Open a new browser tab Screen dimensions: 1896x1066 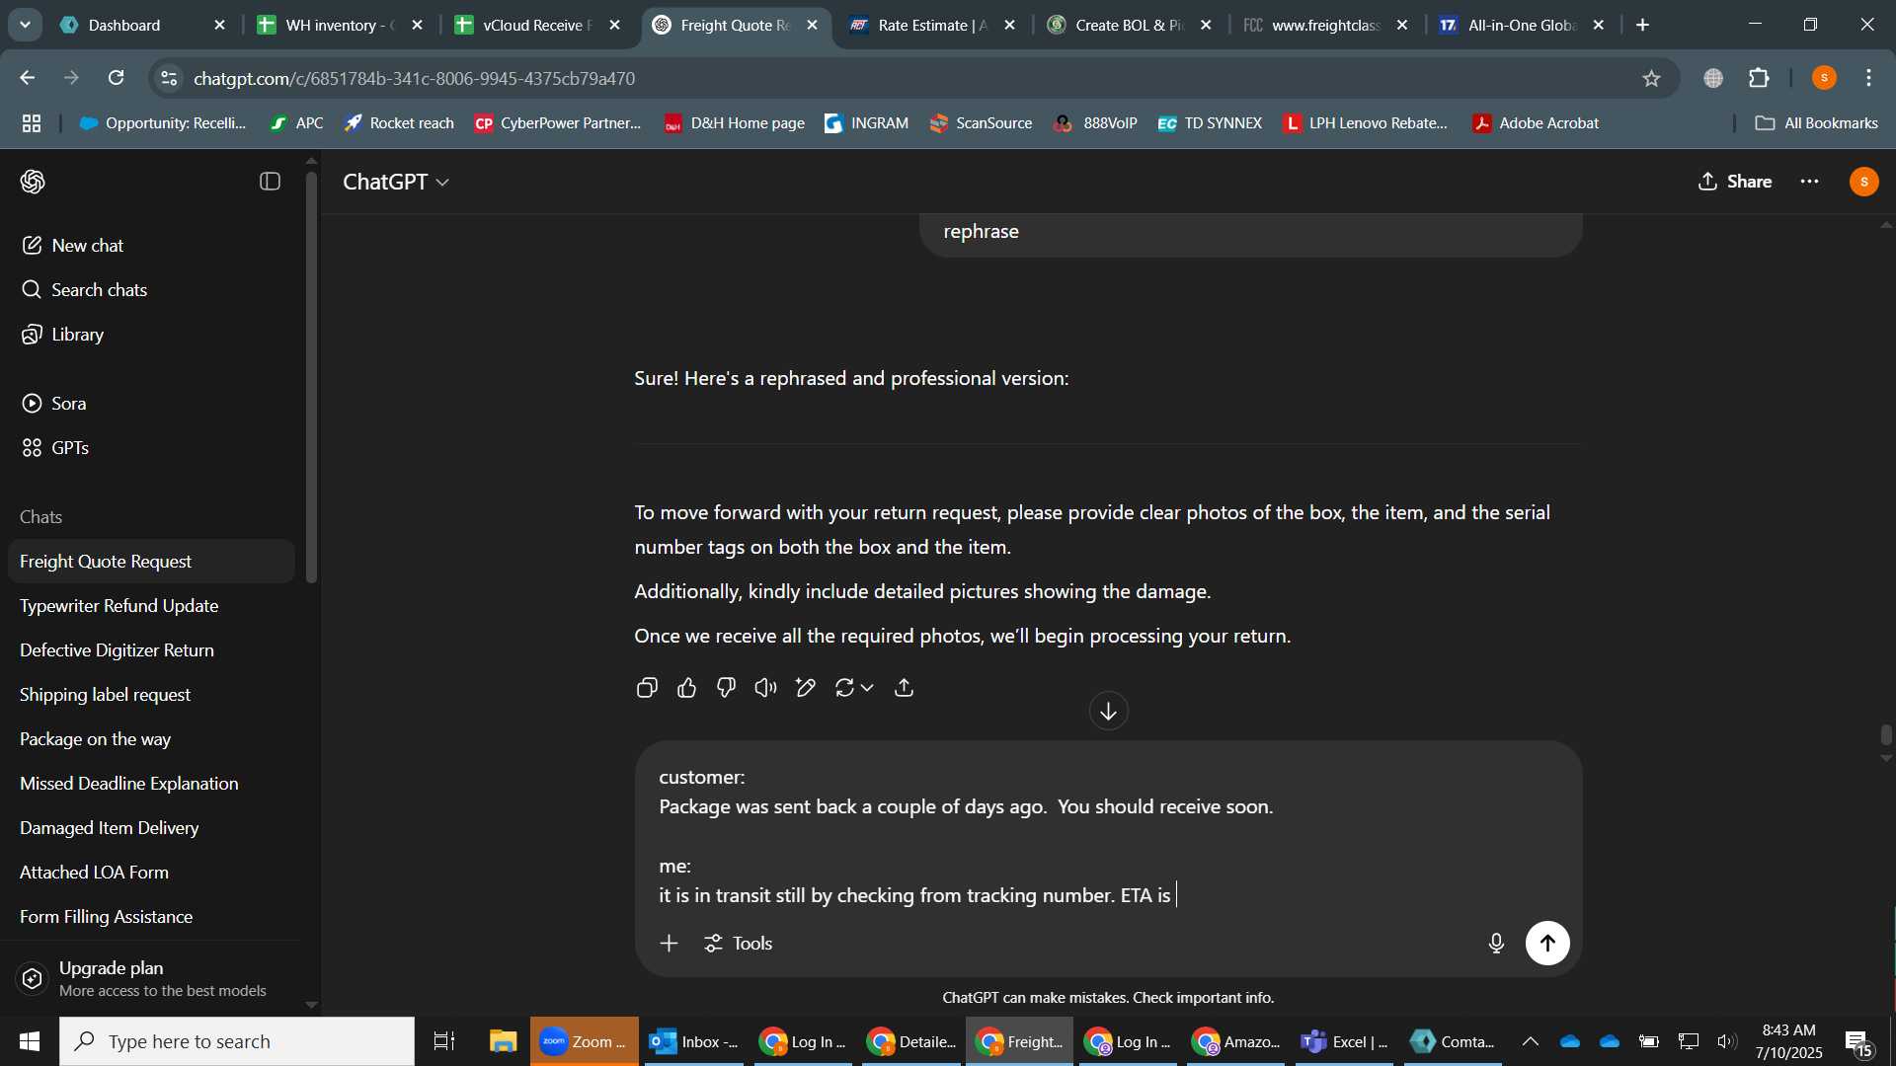click(1643, 25)
